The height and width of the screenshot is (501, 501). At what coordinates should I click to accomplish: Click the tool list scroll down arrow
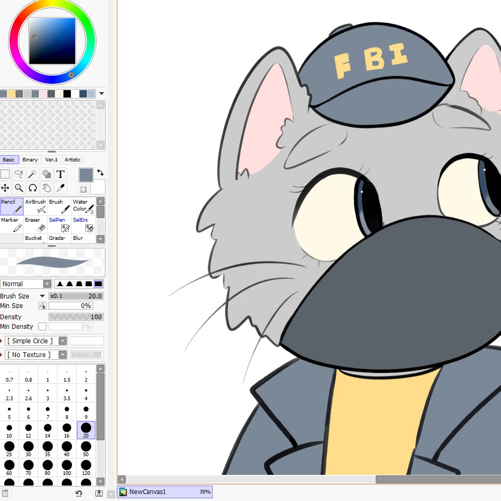pyautogui.click(x=100, y=239)
